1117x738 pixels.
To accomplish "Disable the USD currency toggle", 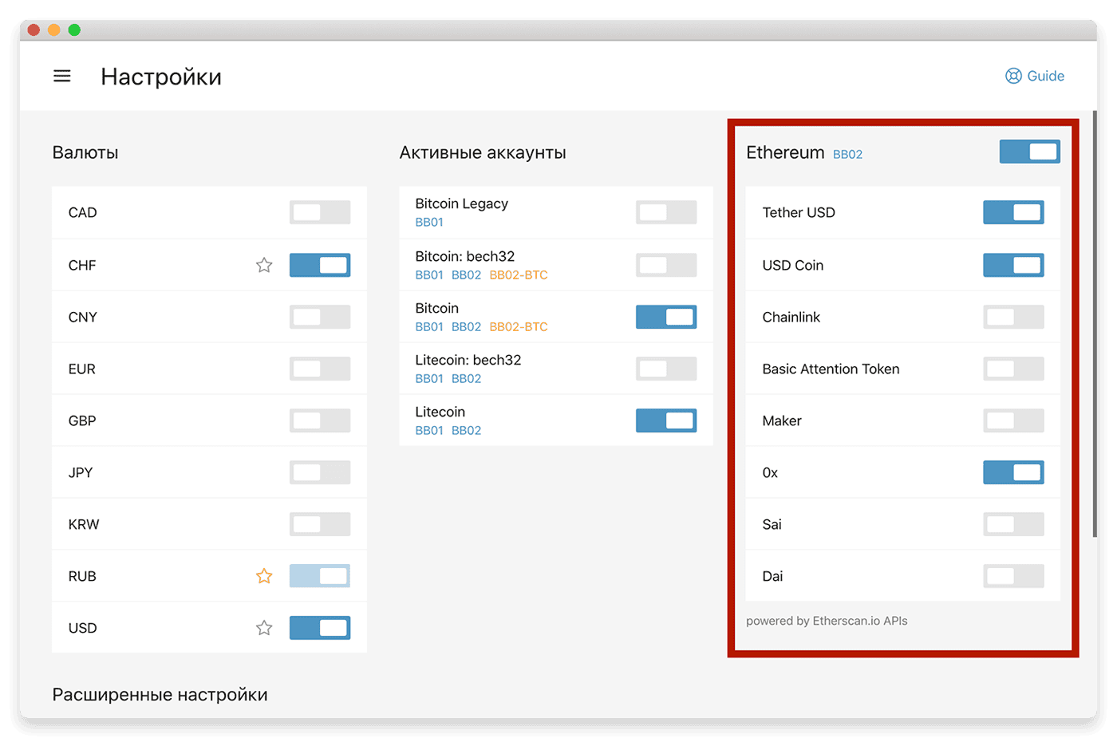I will [320, 628].
